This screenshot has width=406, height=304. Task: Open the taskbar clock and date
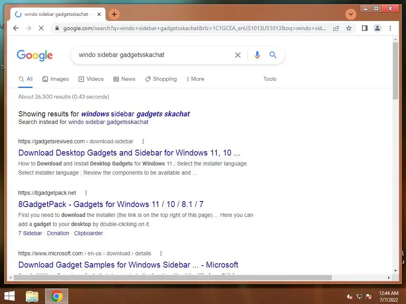pos(389,296)
